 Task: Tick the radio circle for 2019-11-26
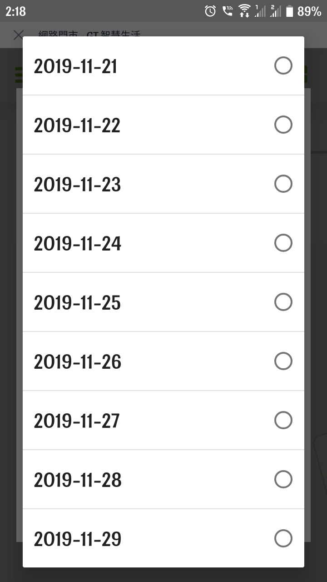point(283,361)
